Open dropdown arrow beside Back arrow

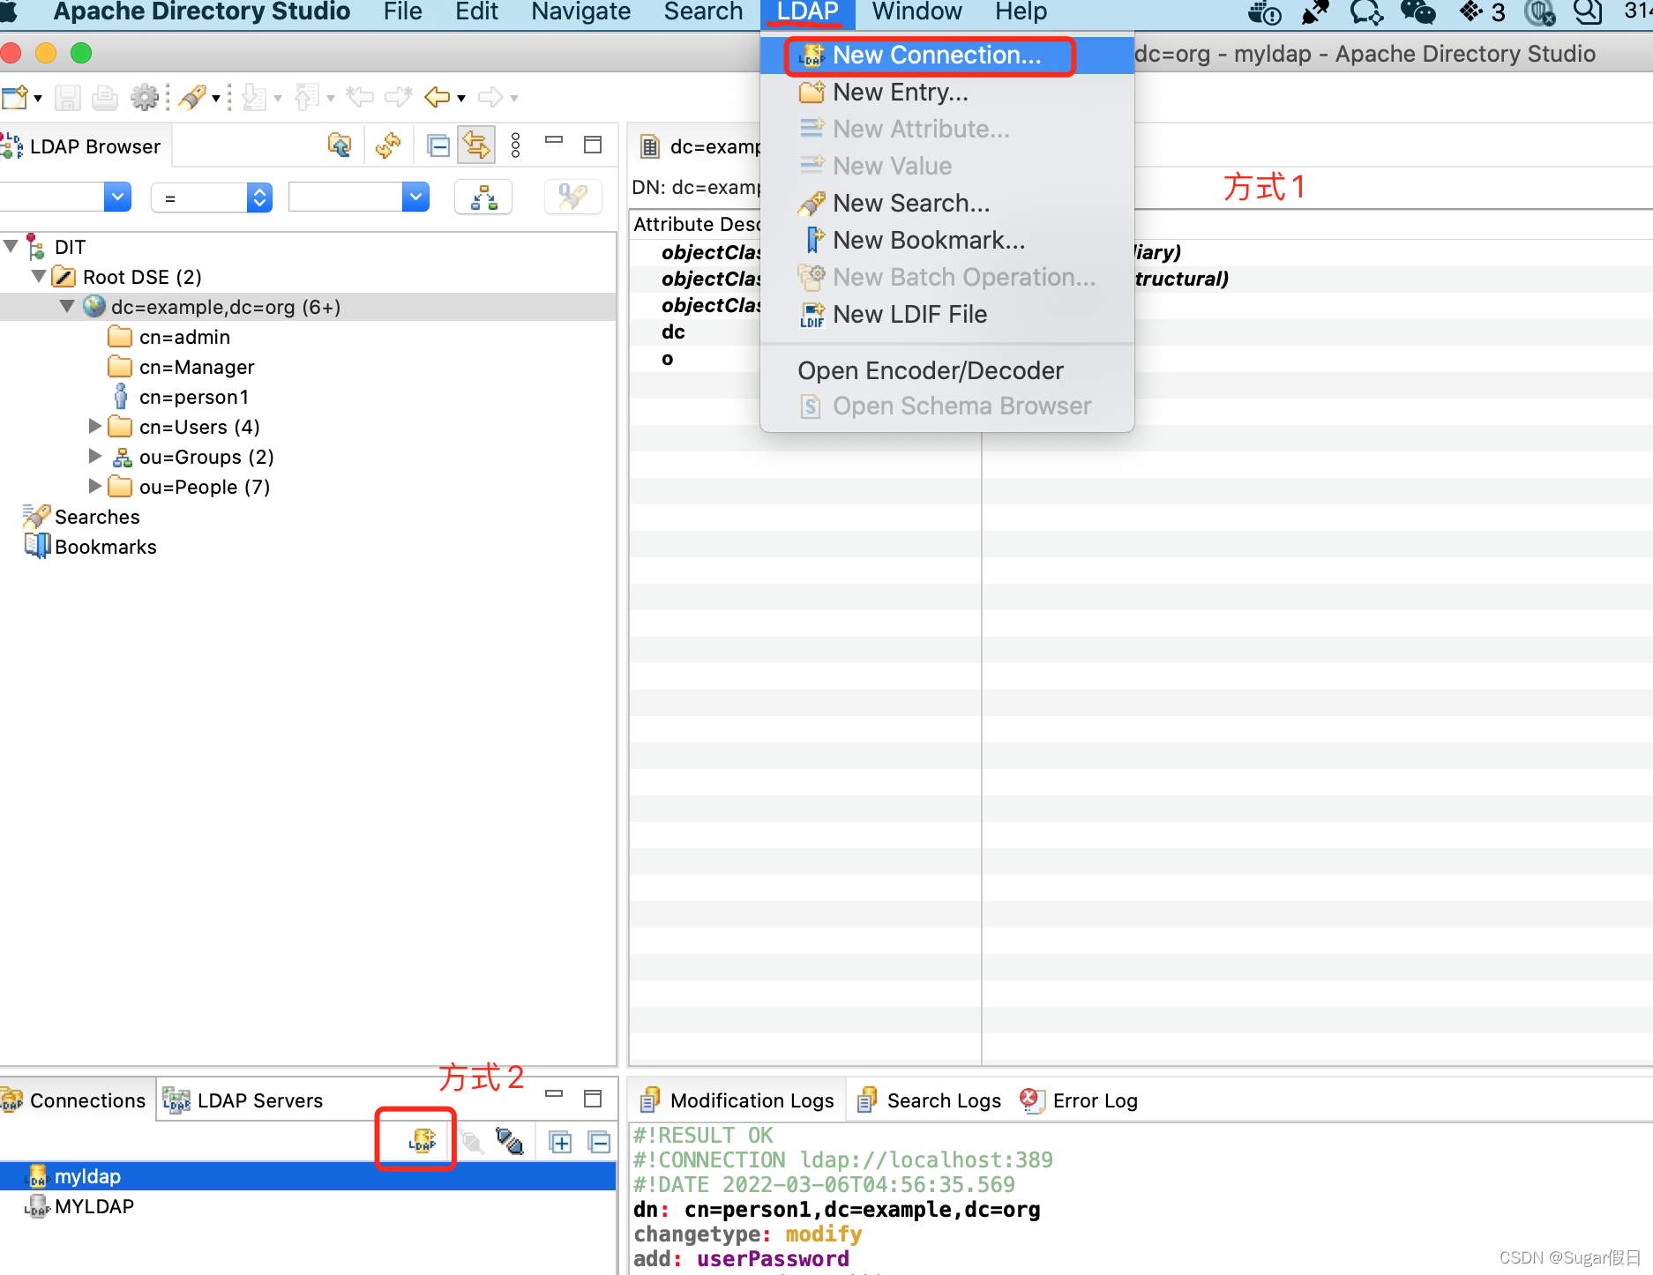(461, 98)
